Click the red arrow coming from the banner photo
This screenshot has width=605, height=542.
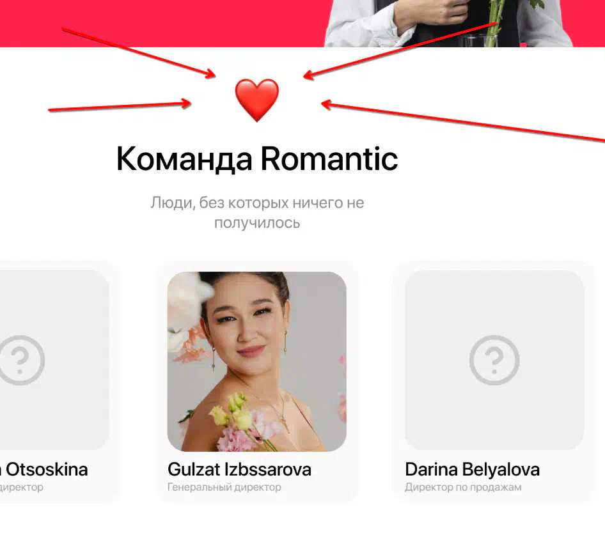[x=400, y=51]
